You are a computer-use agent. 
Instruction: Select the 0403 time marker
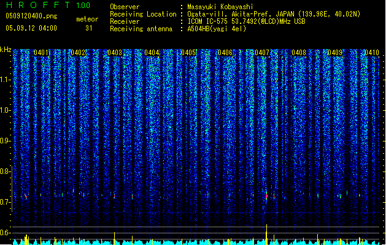coord(115,53)
